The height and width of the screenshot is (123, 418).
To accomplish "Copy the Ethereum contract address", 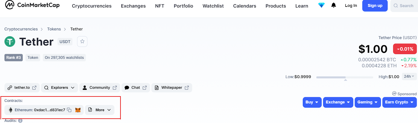I will [69, 110].
